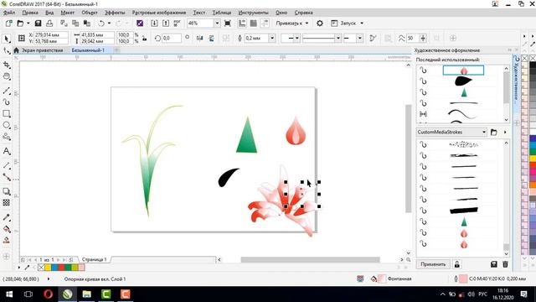Toggle the lock beside Apply button
The height and width of the screenshot is (302, 536).
(x=457, y=264)
